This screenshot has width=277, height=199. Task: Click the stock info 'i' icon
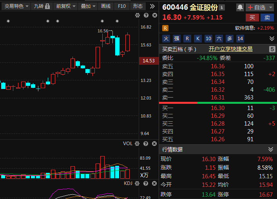click(x=222, y=7)
